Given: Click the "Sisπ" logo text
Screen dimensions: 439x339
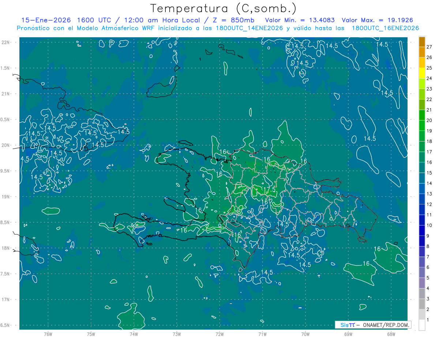Looking at the screenshot, I should 348,325.
